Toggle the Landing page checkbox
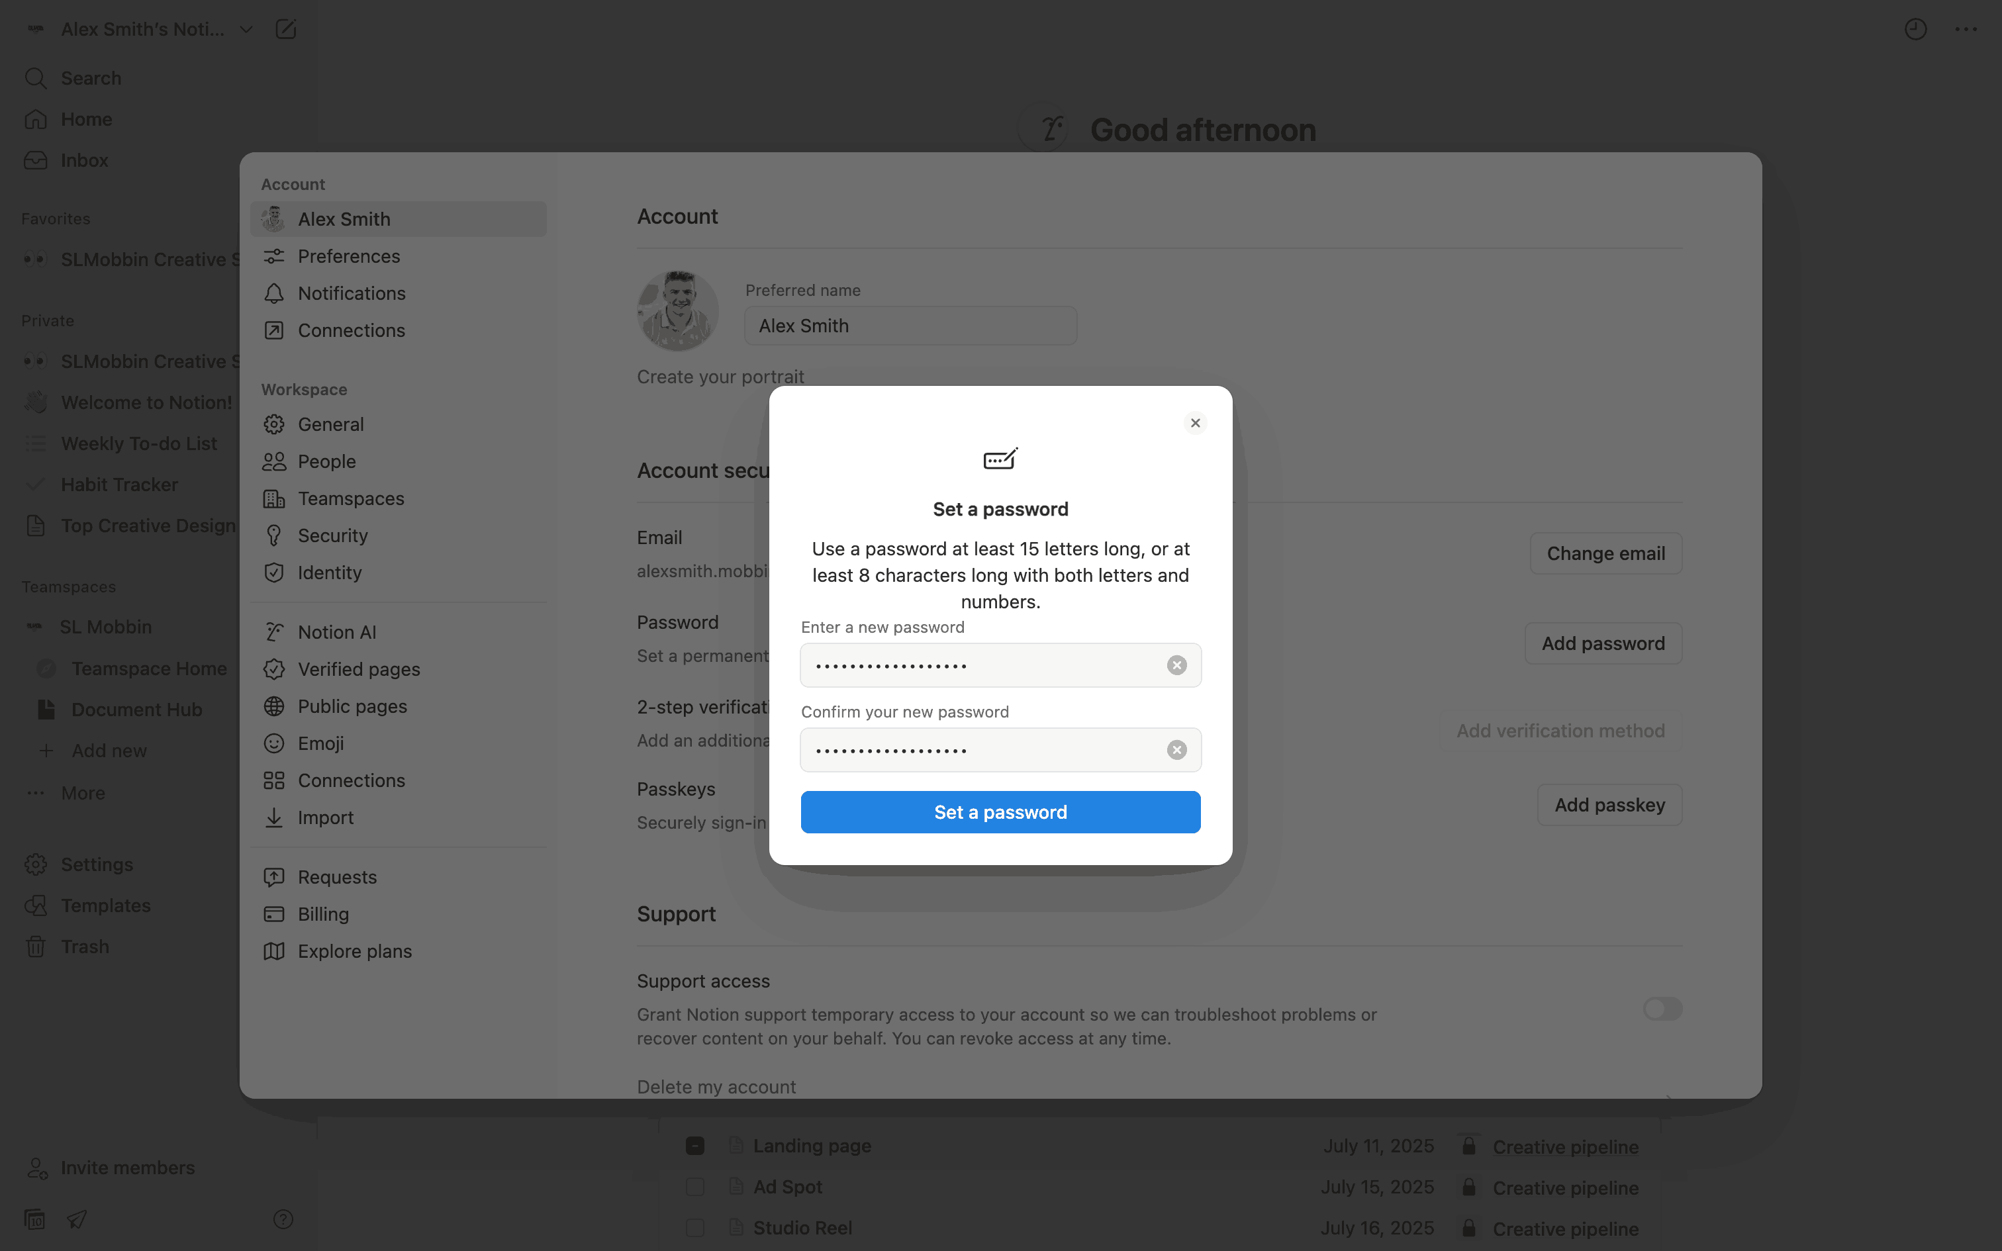2002x1251 pixels. pyautogui.click(x=695, y=1146)
